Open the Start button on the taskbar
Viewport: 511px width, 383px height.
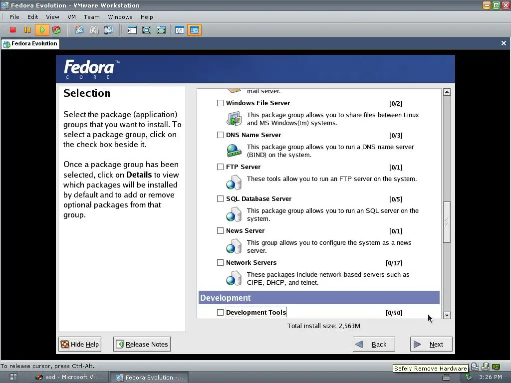[x=13, y=377]
